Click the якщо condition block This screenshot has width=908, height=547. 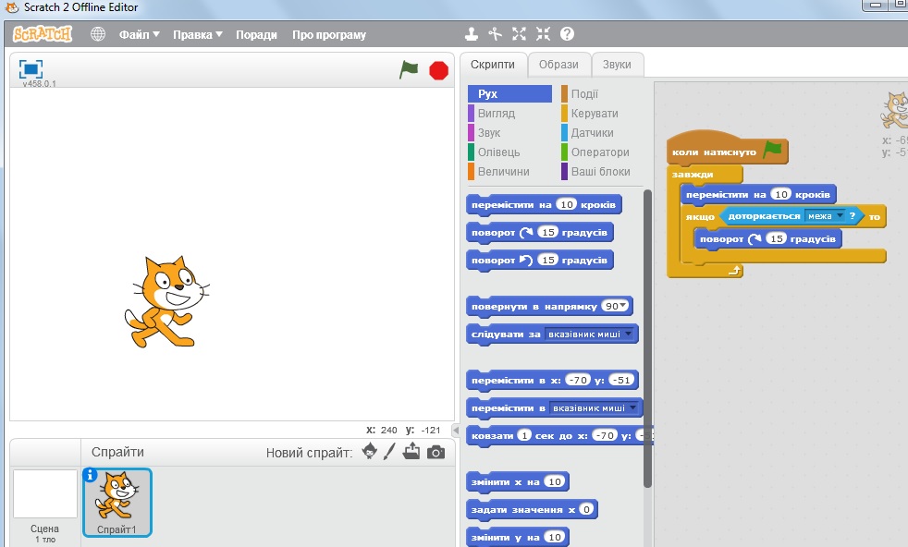pyautogui.click(x=700, y=216)
